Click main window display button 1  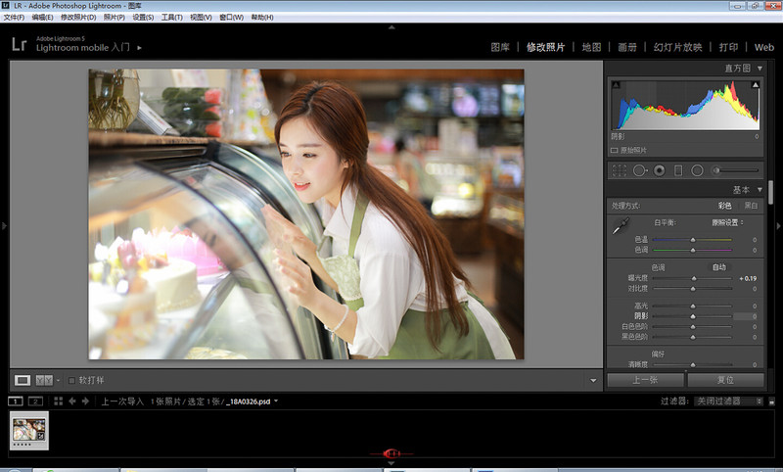(16, 401)
